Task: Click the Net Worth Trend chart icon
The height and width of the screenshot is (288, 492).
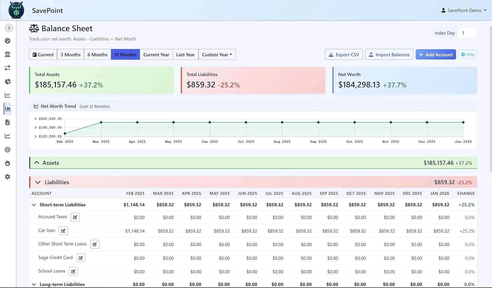Action: coord(36,106)
